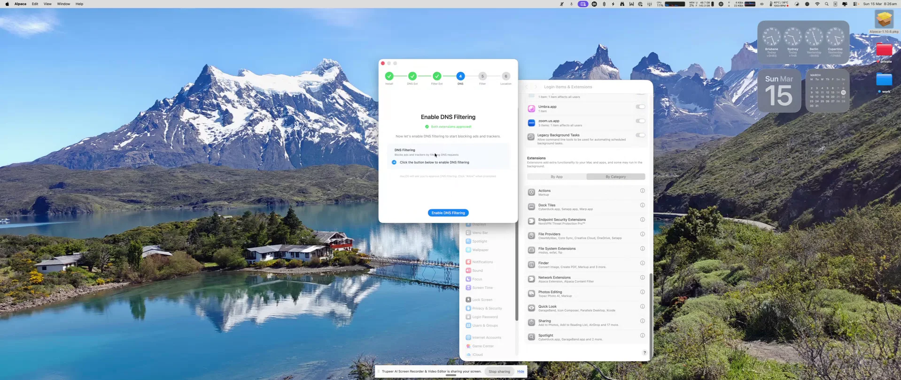Enable the Legacy Background Tasks switch
901x380 pixels.
pos(640,135)
